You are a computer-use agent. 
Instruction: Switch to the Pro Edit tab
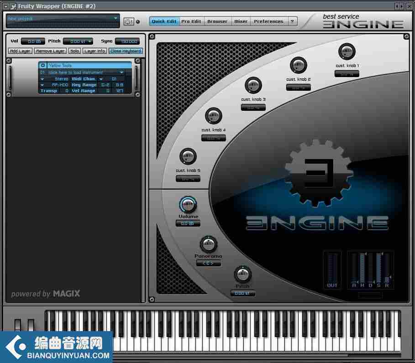(x=191, y=21)
